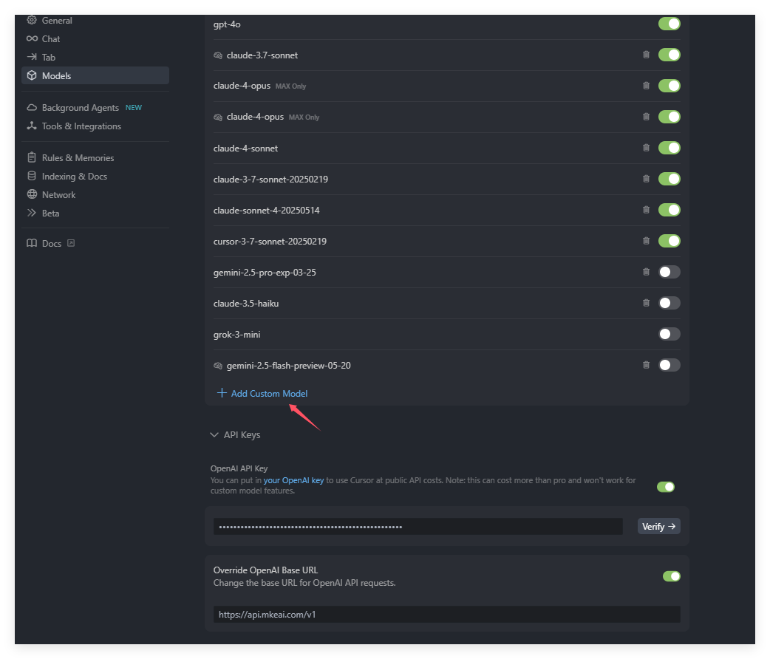Image resolution: width=770 pixels, height=659 pixels.
Task: Disable toggle for thinking claude-4-opus
Action: [x=670, y=117]
